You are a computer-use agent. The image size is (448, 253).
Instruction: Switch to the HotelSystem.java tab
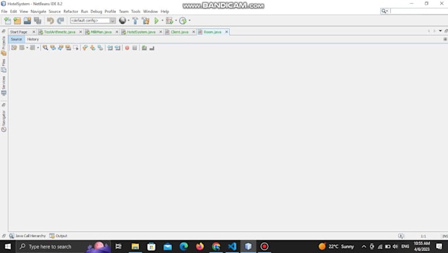(141, 32)
